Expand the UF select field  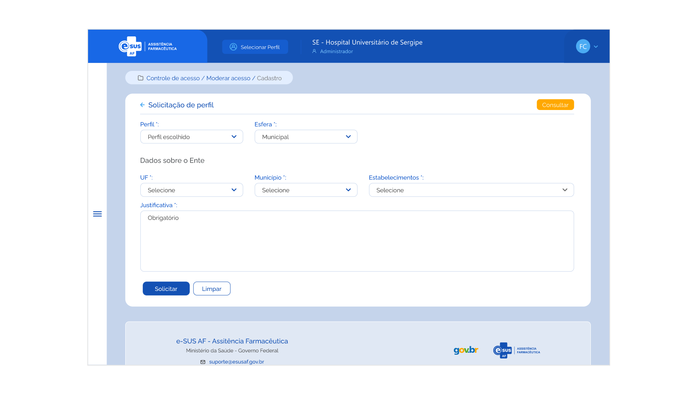click(x=191, y=190)
